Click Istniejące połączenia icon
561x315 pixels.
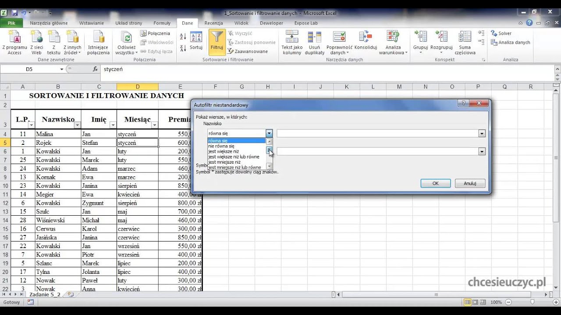point(98,42)
